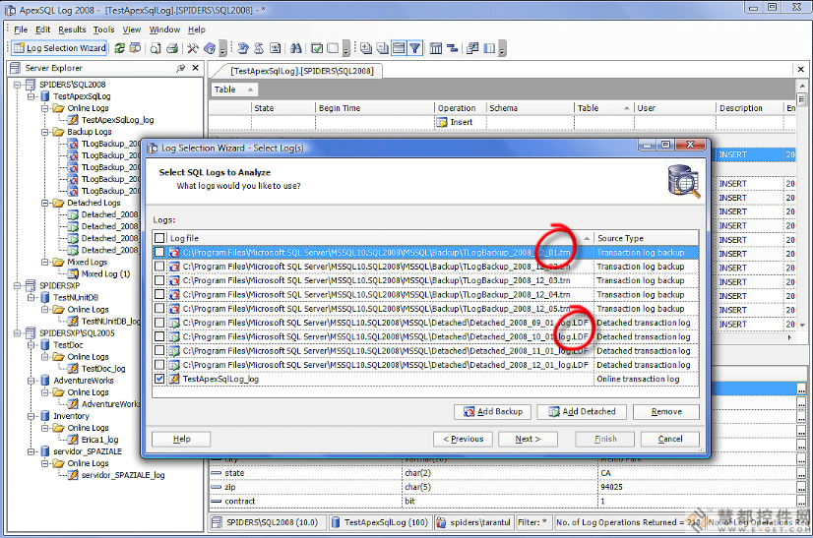Check the TLogBackup_2008_12_04.trn log checkbox
This screenshot has height=538, width=813.
pyautogui.click(x=159, y=294)
